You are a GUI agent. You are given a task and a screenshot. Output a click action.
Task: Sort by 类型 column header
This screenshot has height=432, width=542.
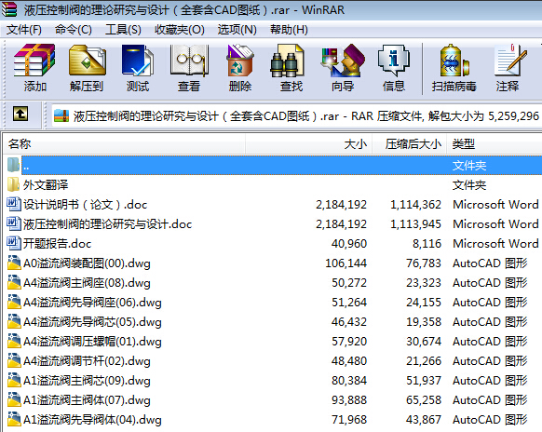(495, 143)
